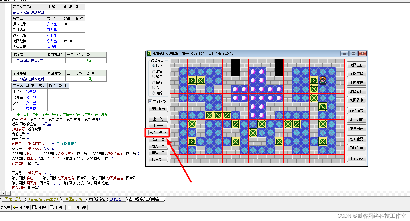
Task: Click the 保存关卡 button
Action: point(158,159)
